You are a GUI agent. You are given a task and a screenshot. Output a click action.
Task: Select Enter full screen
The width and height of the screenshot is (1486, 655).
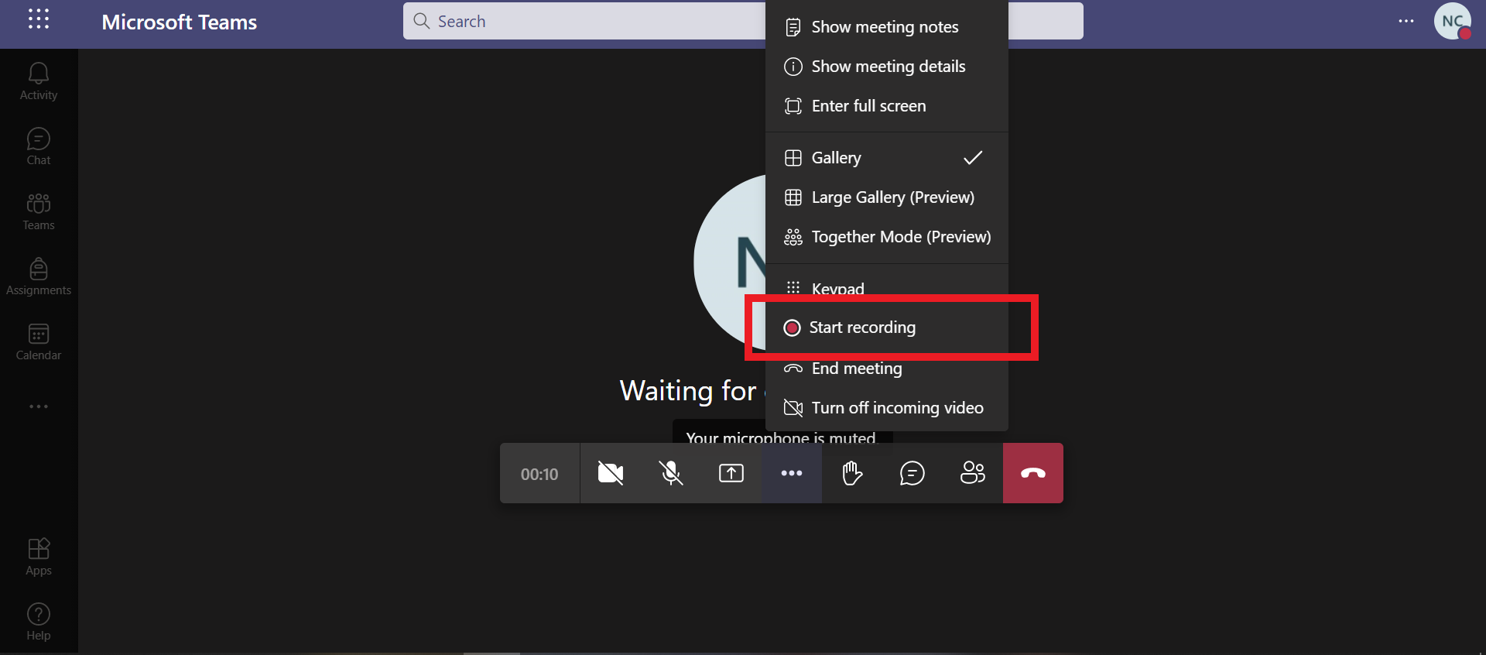(887, 106)
